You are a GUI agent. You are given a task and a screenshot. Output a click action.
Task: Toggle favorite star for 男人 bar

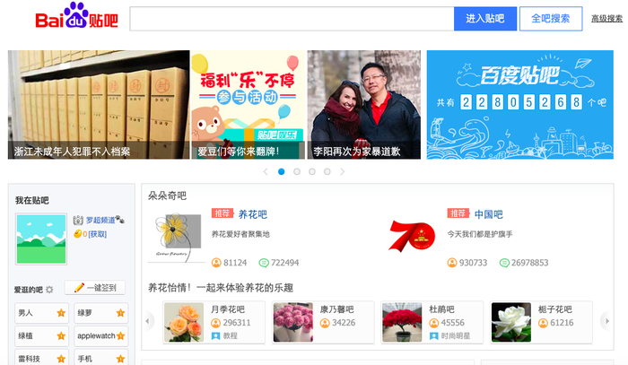61,313
